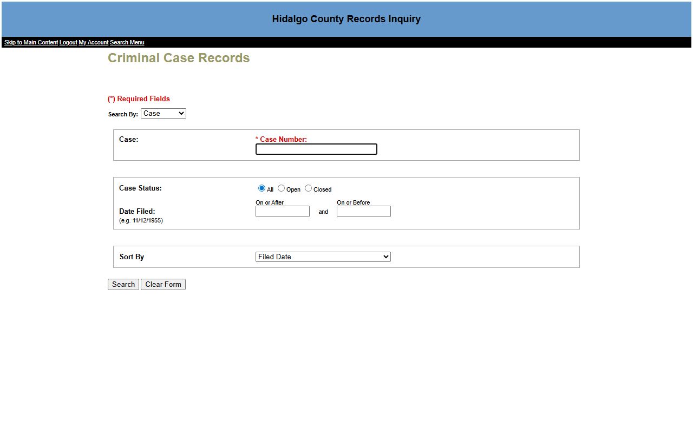Click the On or Before date field
The height and width of the screenshot is (433, 693).
pos(364,212)
